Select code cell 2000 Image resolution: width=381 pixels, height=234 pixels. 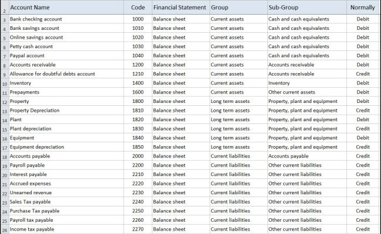tap(138, 156)
